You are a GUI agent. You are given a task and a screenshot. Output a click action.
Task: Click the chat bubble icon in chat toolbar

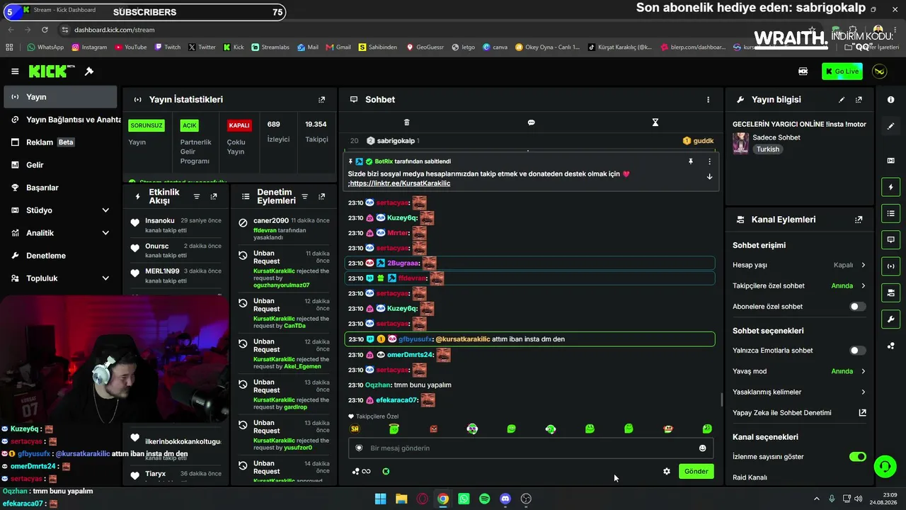tap(531, 123)
